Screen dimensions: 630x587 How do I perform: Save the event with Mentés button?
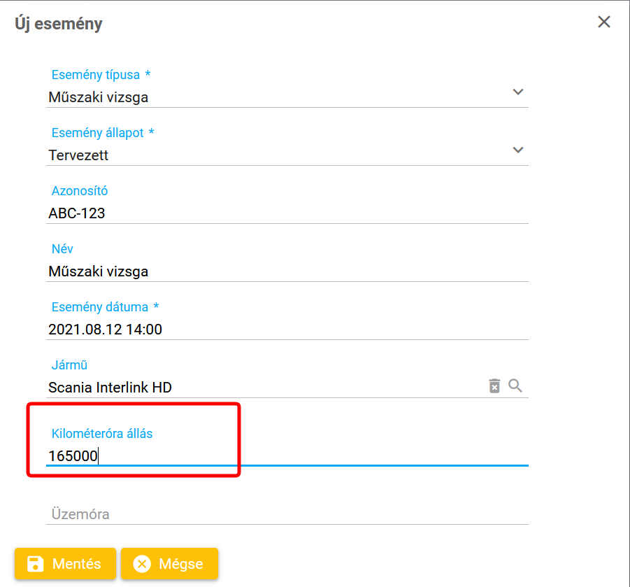(65, 564)
